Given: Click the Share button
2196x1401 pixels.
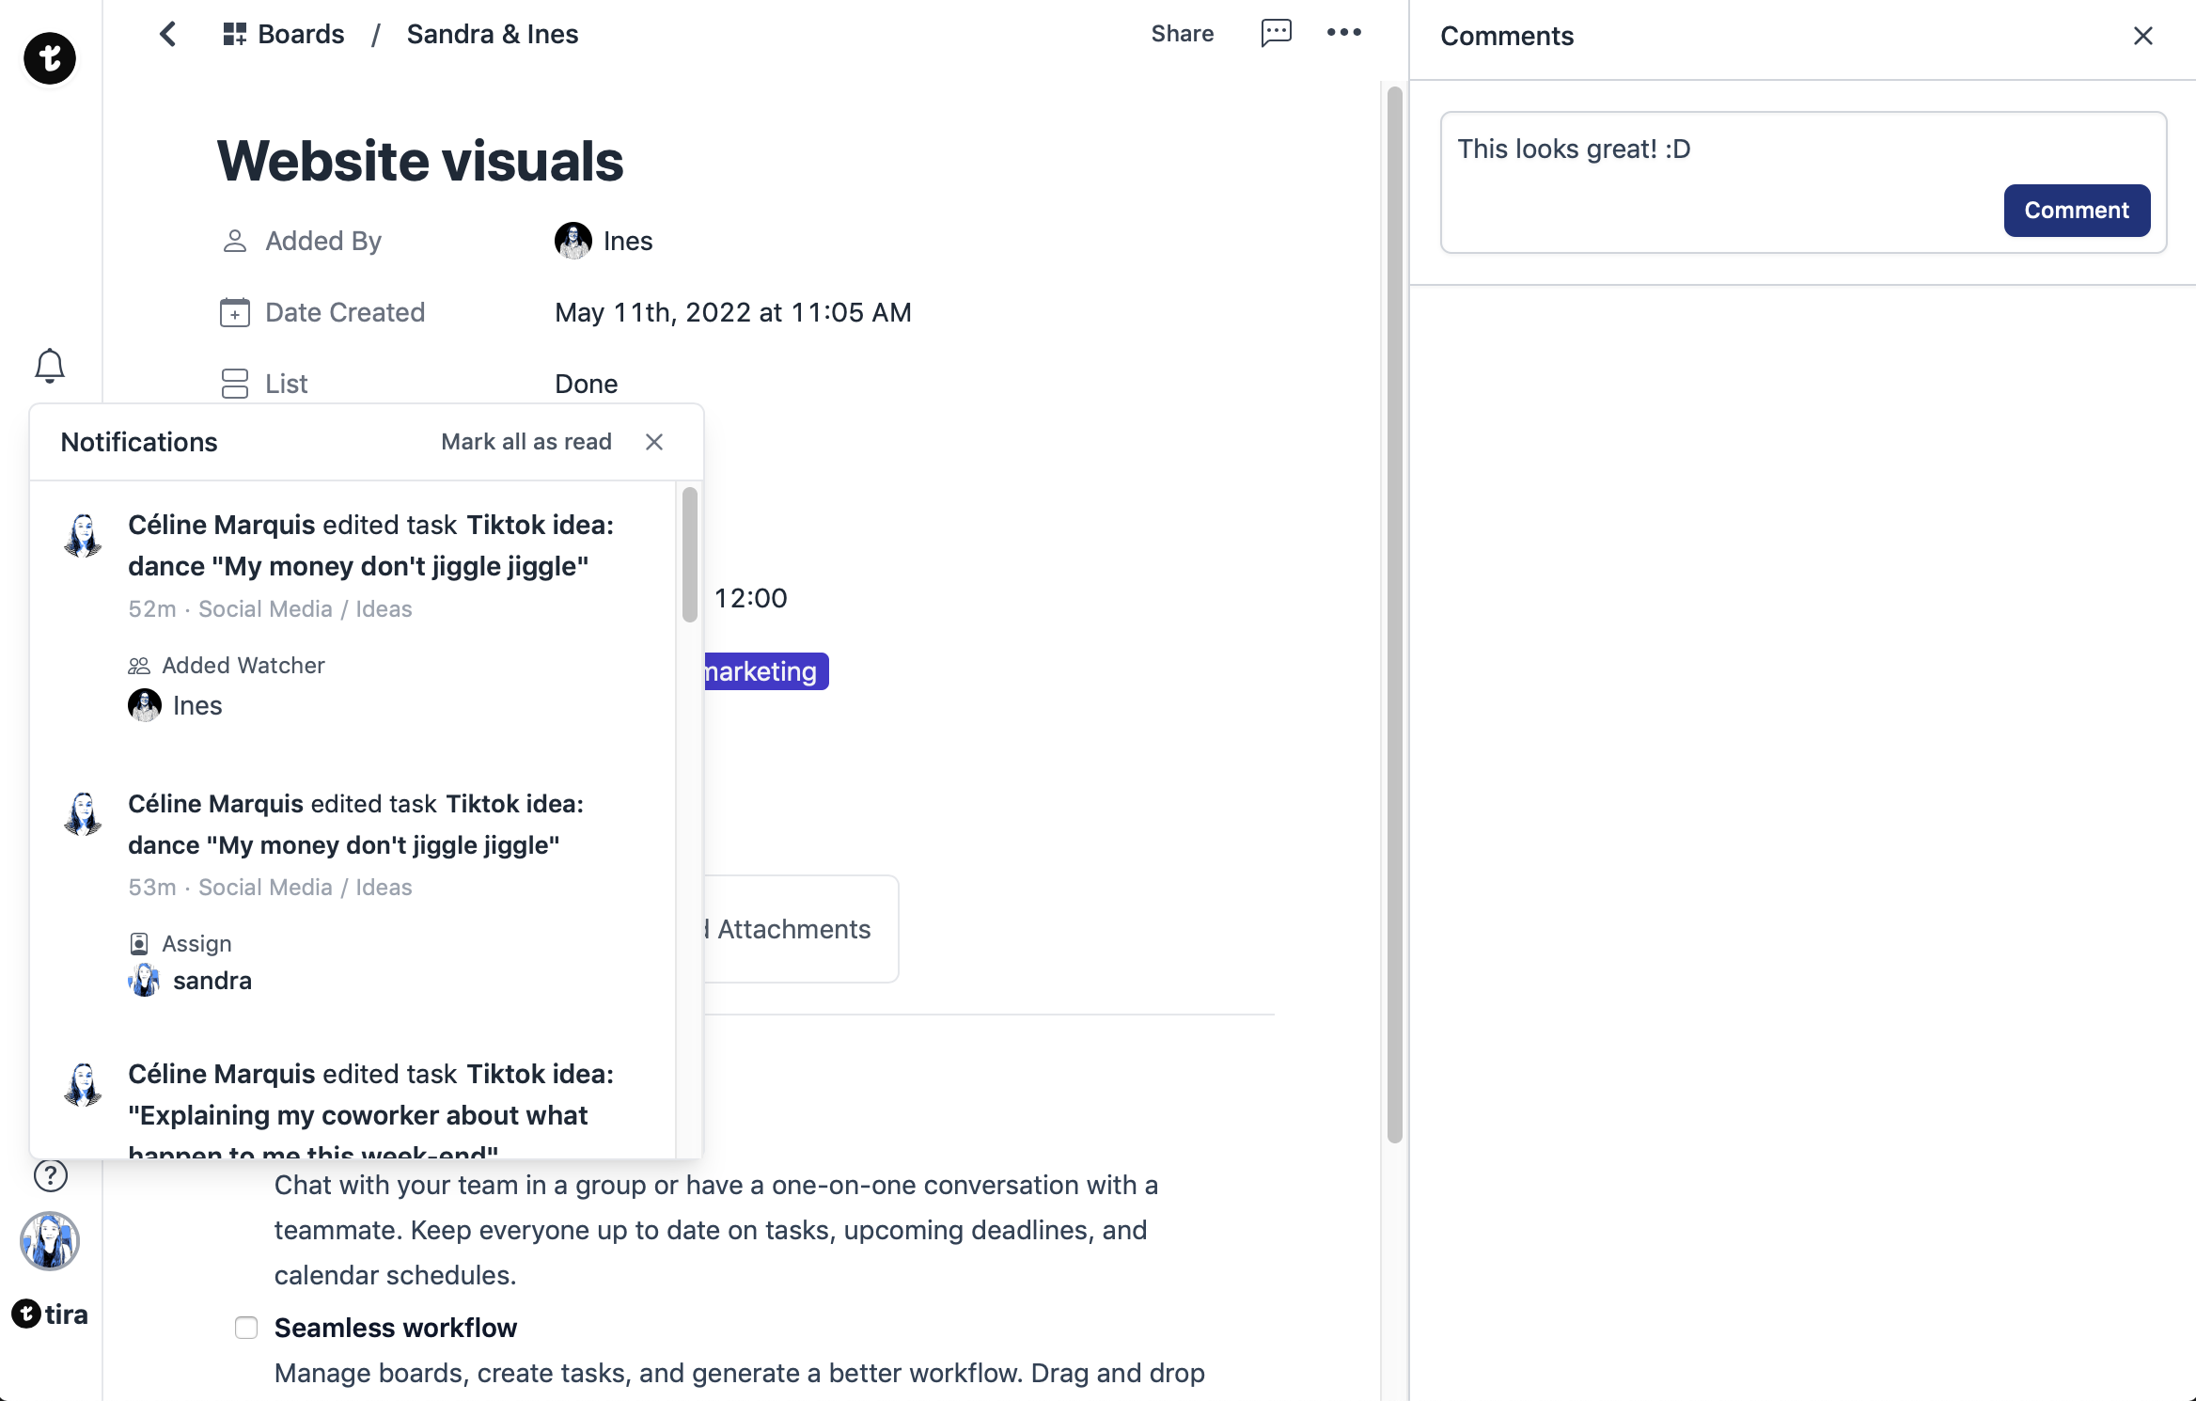Looking at the screenshot, I should tap(1182, 34).
